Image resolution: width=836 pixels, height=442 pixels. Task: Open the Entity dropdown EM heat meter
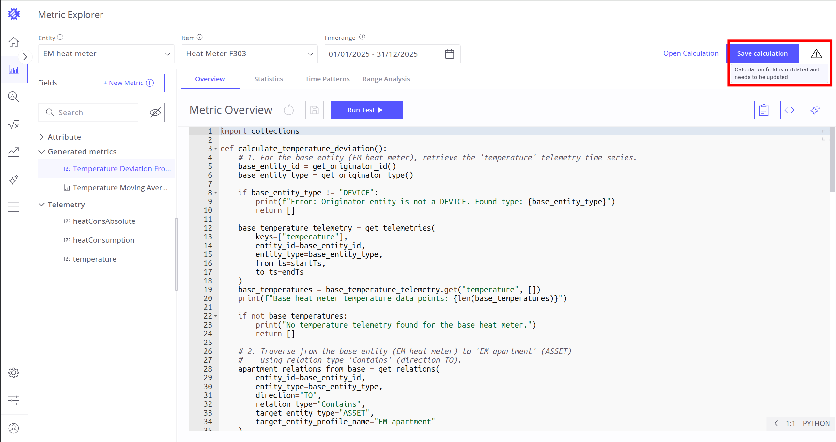coord(106,54)
